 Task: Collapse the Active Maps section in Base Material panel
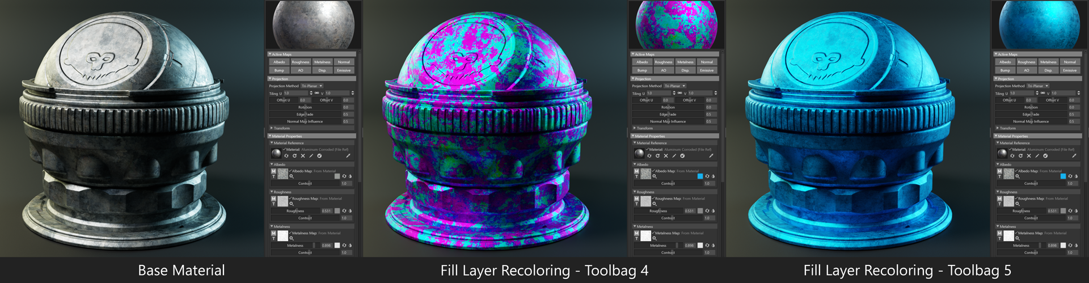pos(311,54)
